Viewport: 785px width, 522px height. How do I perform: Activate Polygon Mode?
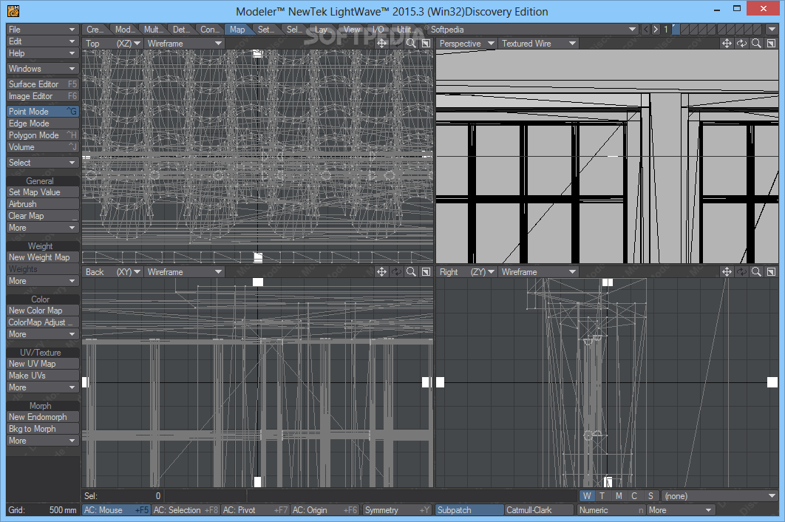point(43,135)
